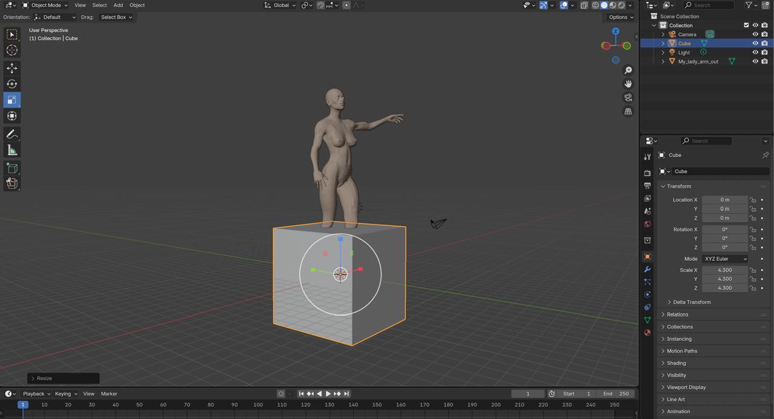This screenshot has height=419, width=774.
Task: Toggle visibility of My_lady_arm_out object
Action: (755, 62)
